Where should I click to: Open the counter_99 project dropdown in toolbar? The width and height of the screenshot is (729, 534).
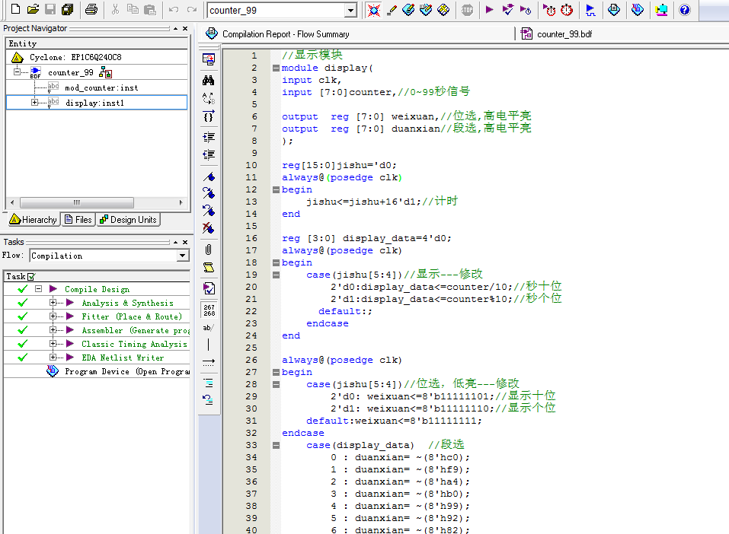click(x=350, y=10)
